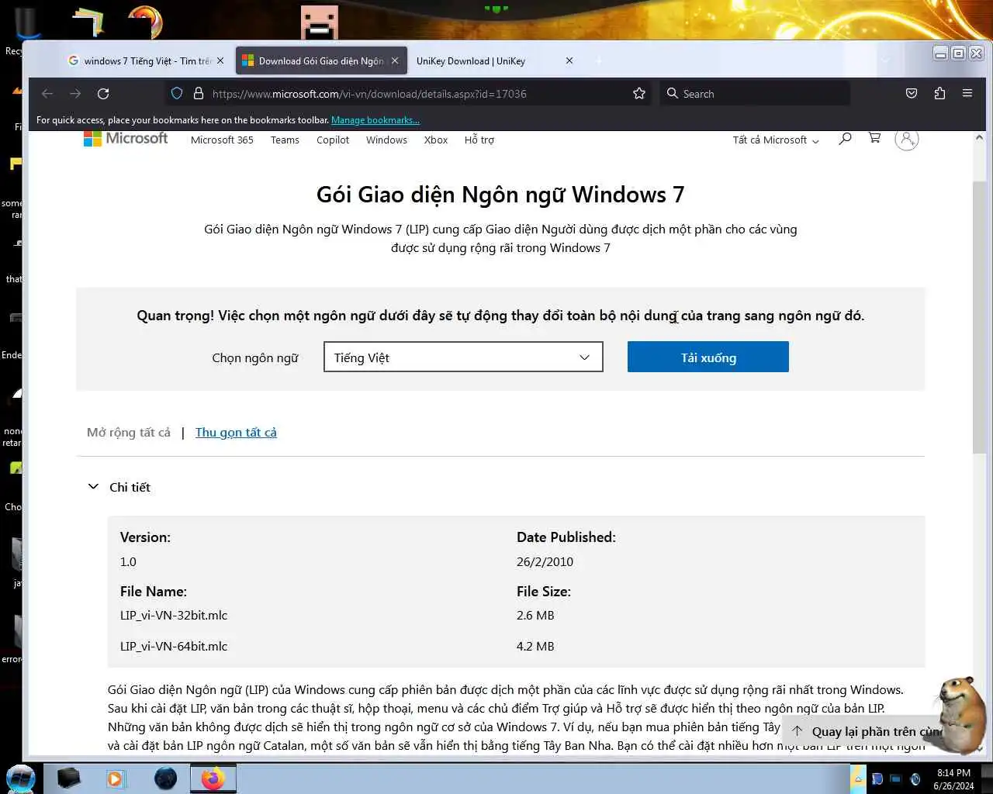Open the tracking protection shield icon

click(x=177, y=94)
